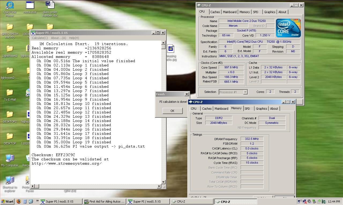This screenshot has width=343, height=205.
Task: Launch Firefox from the quick launch bar
Action: click(19, 202)
